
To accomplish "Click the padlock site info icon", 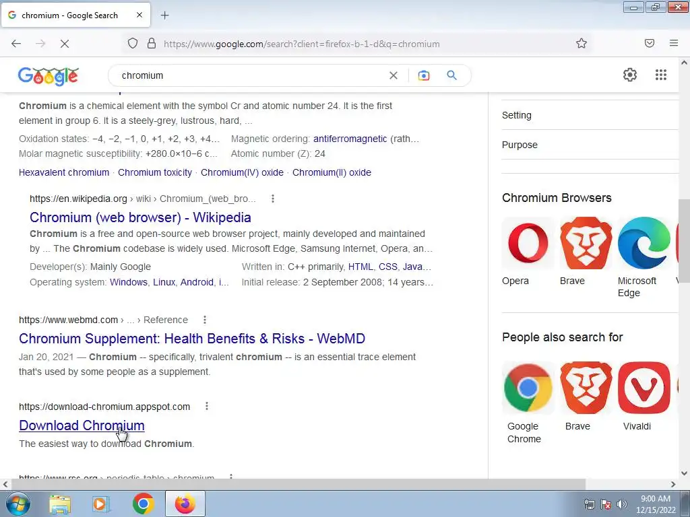I will click(x=152, y=44).
